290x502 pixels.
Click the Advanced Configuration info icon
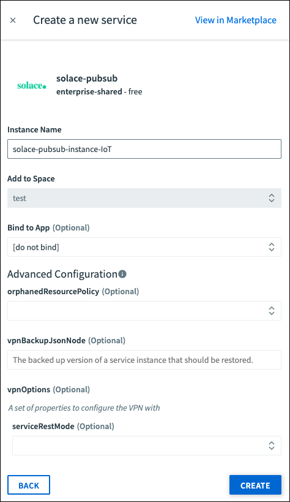122,274
